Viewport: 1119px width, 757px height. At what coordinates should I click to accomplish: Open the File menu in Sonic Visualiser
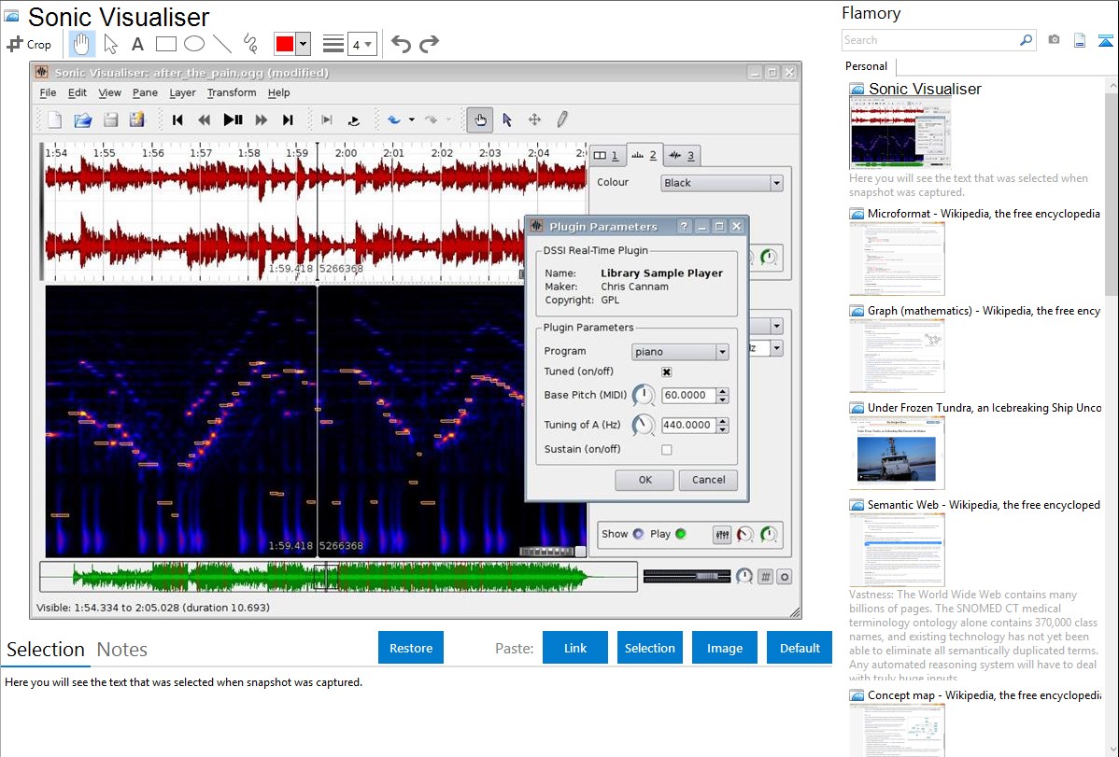48,92
